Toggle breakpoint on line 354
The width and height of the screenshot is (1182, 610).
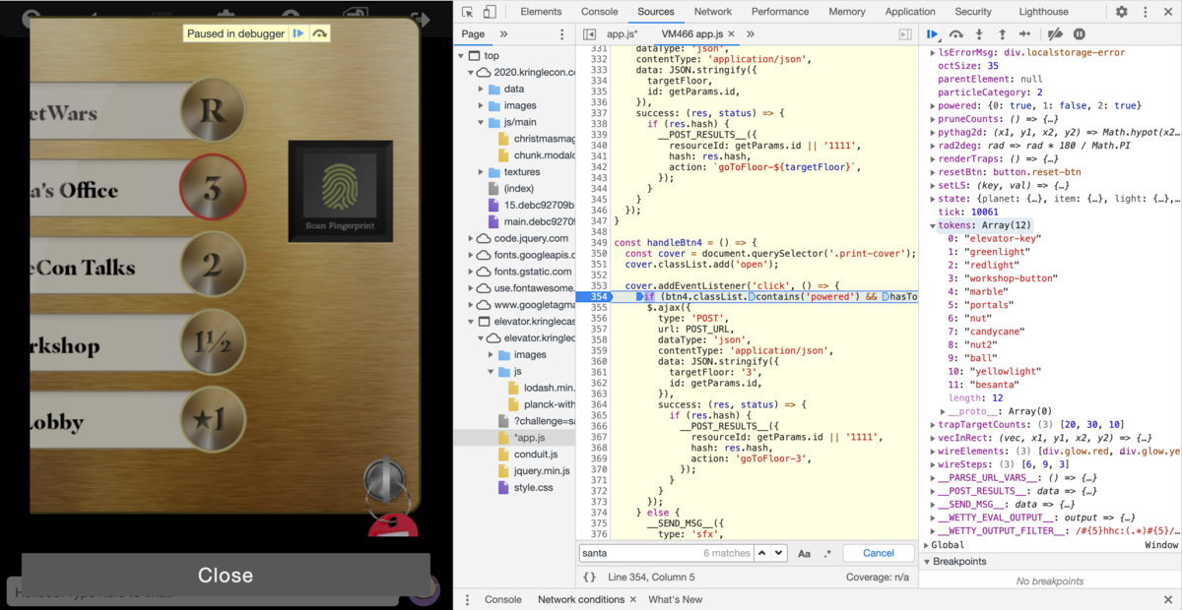pos(600,296)
